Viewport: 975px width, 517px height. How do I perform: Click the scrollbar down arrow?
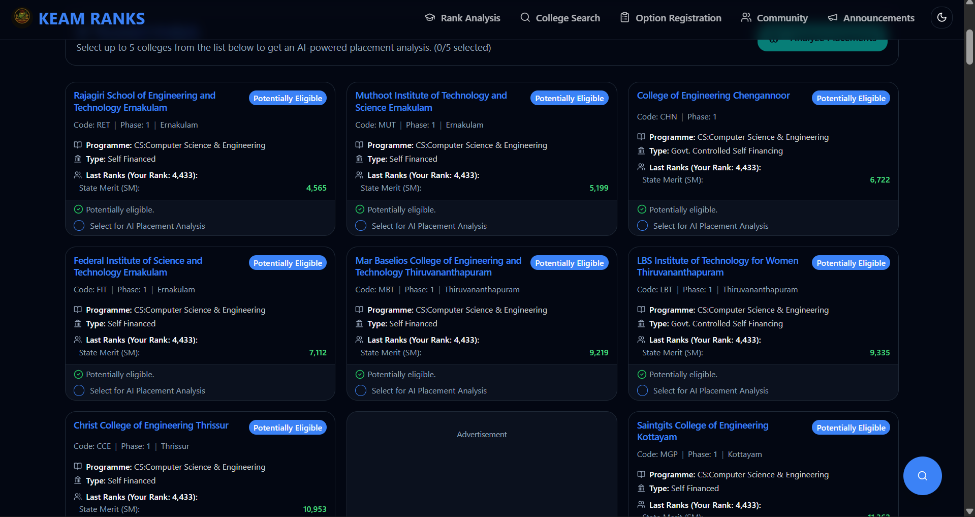click(x=969, y=511)
